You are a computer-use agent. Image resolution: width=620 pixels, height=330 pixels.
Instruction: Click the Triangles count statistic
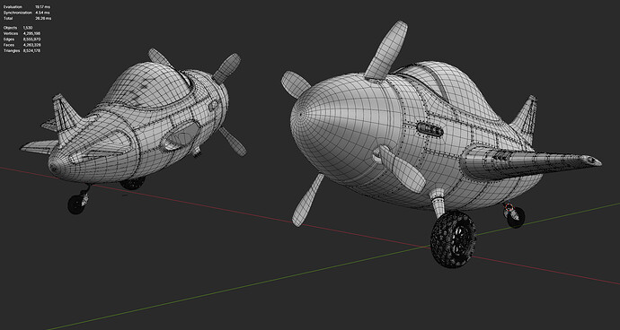22,50
